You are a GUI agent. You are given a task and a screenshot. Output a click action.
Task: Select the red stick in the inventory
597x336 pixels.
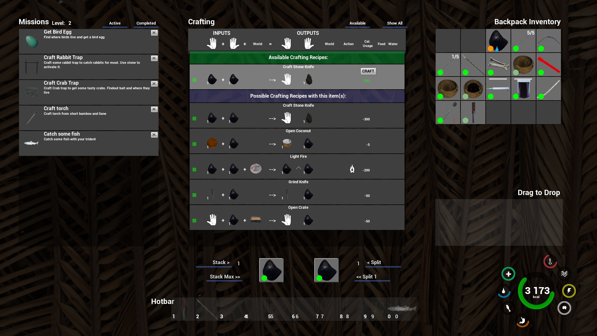548,64
